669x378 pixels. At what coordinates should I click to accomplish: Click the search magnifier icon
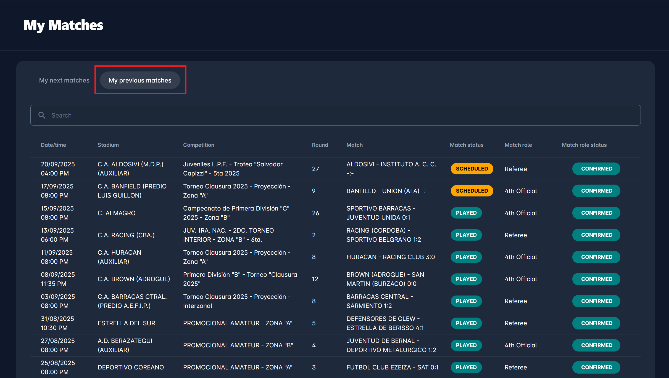[42, 115]
